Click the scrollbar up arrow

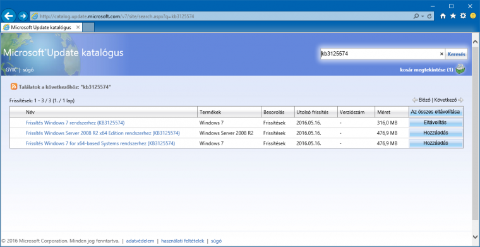point(476,41)
